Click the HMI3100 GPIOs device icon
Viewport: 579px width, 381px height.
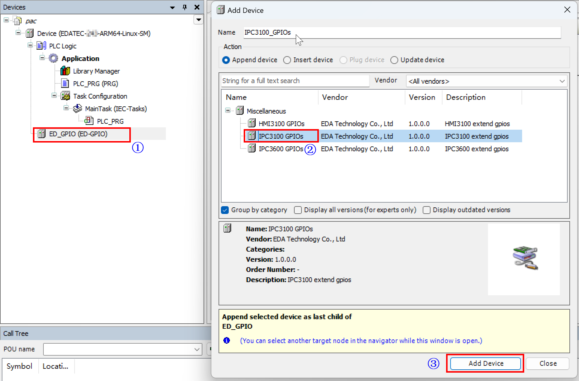251,123
